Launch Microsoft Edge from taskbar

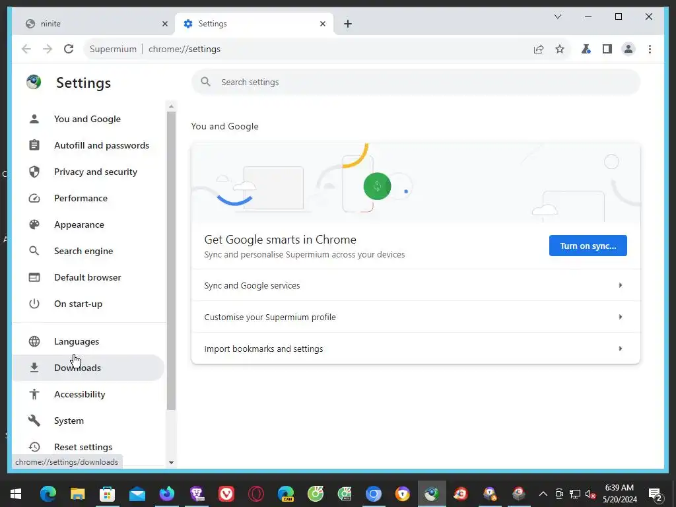coord(48,494)
